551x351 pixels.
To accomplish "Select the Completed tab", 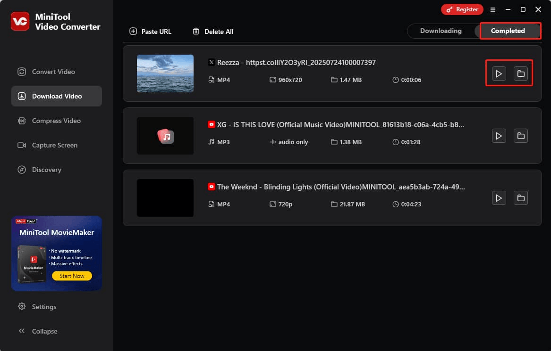I will click(x=508, y=31).
